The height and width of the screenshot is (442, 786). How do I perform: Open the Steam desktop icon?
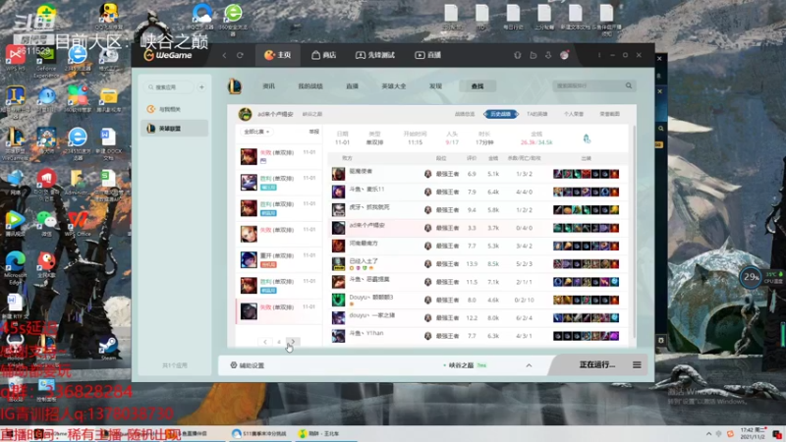point(108,348)
